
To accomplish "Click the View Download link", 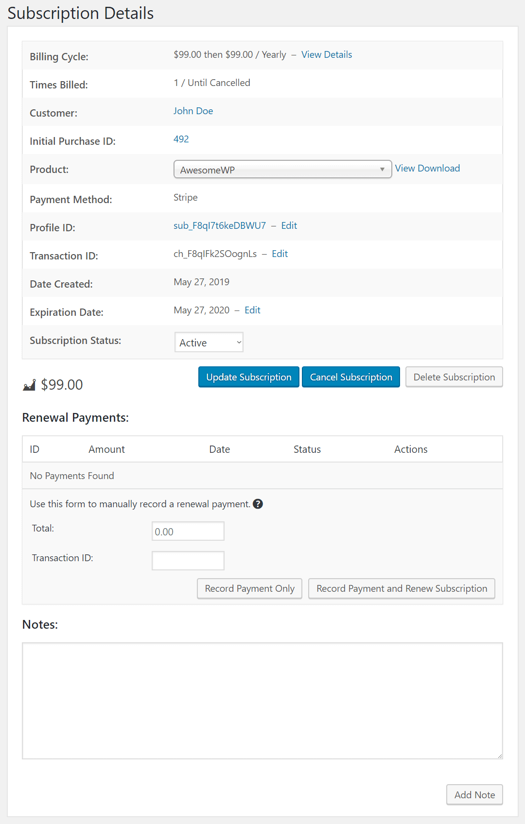I will click(x=427, y=169).
